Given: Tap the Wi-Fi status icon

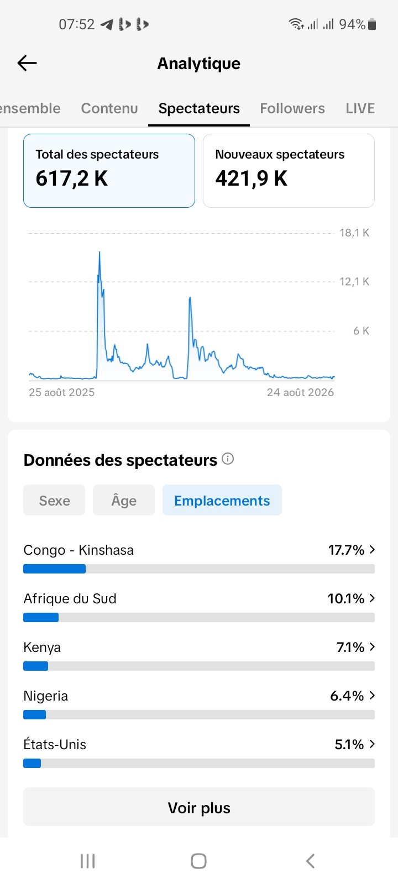Looking at the screenshot, I should click(x=296, y=24).
